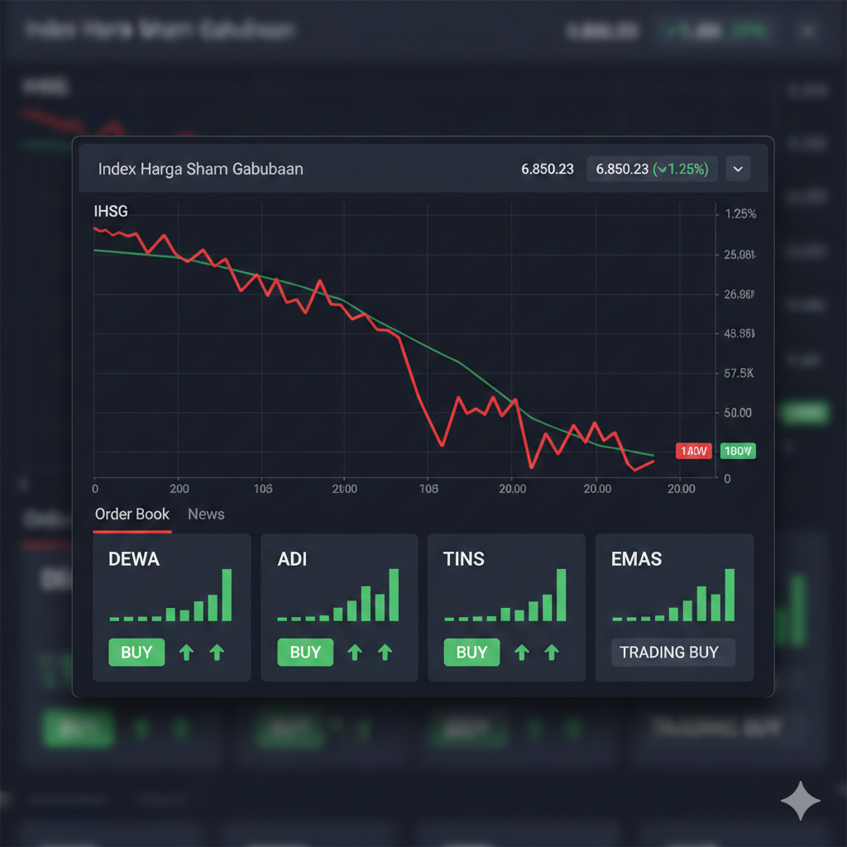Click the 50.00 y-axis label
847x847 pixels.
[x=738, y=413]
